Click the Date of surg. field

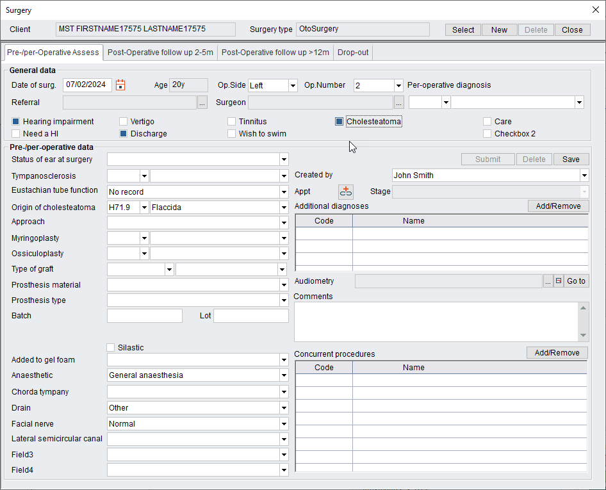click(x=87, y=85)
